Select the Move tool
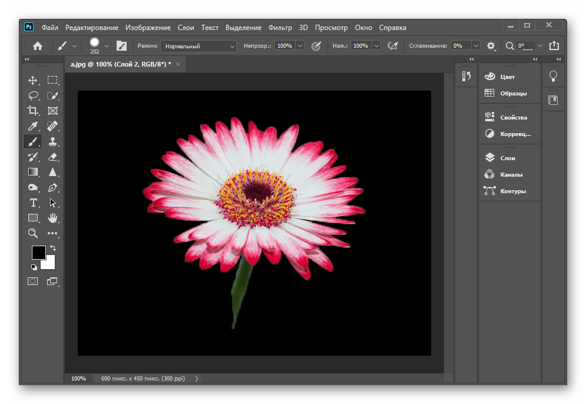The image size is (586, 404). (x=33, y=80)
